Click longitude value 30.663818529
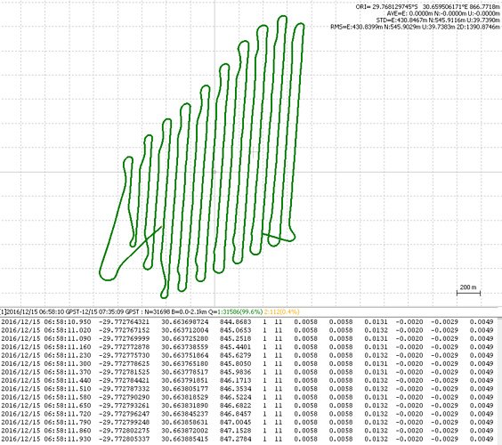 (x=185, y=397)
